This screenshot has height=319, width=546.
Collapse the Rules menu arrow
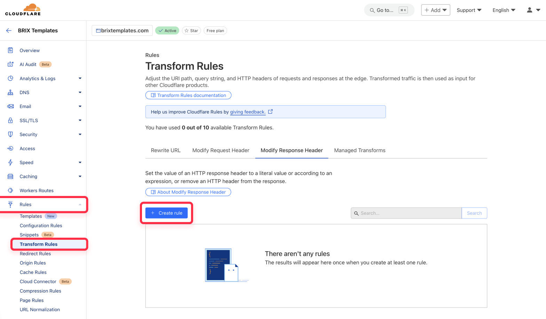pyautogui.click(x=80, y=204)
